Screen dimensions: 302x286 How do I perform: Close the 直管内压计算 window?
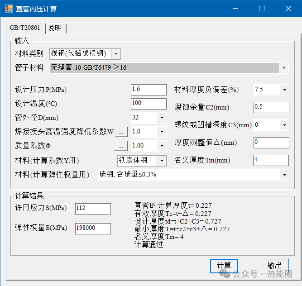pos(288,9)
